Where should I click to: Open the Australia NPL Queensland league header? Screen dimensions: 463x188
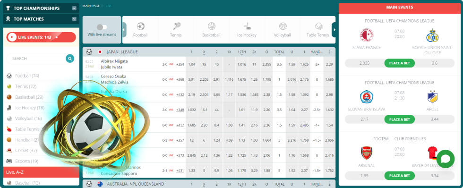point(136,184)
